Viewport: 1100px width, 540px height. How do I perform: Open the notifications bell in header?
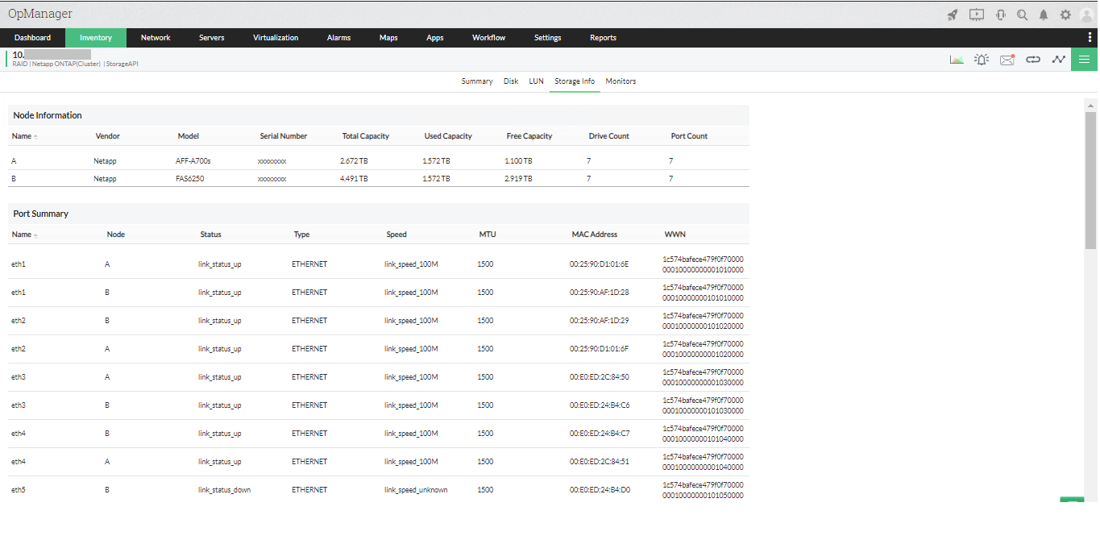1044,15
